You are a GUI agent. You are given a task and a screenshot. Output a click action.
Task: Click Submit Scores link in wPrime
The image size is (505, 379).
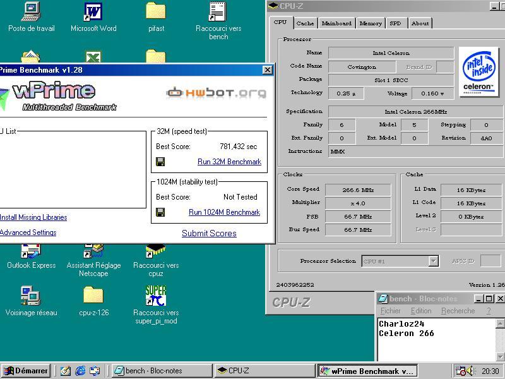coord(209,233)
